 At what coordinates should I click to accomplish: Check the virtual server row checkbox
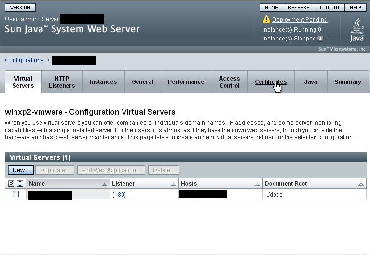pos(15,194)
